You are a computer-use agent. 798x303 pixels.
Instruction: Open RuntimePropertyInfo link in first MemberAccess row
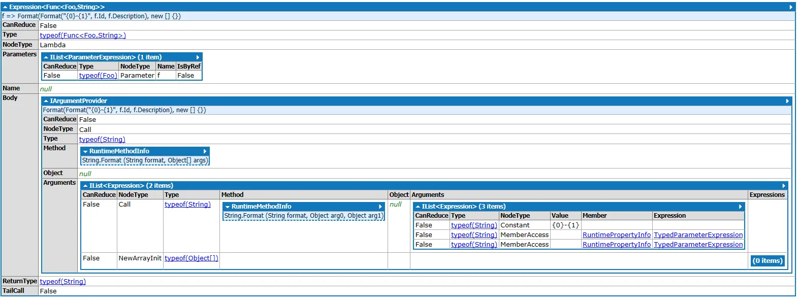pyautogui.click(x=617, y=235)
